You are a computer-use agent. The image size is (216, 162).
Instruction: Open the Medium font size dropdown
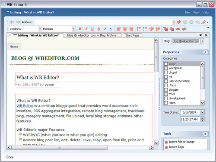(x=73, y=29)
